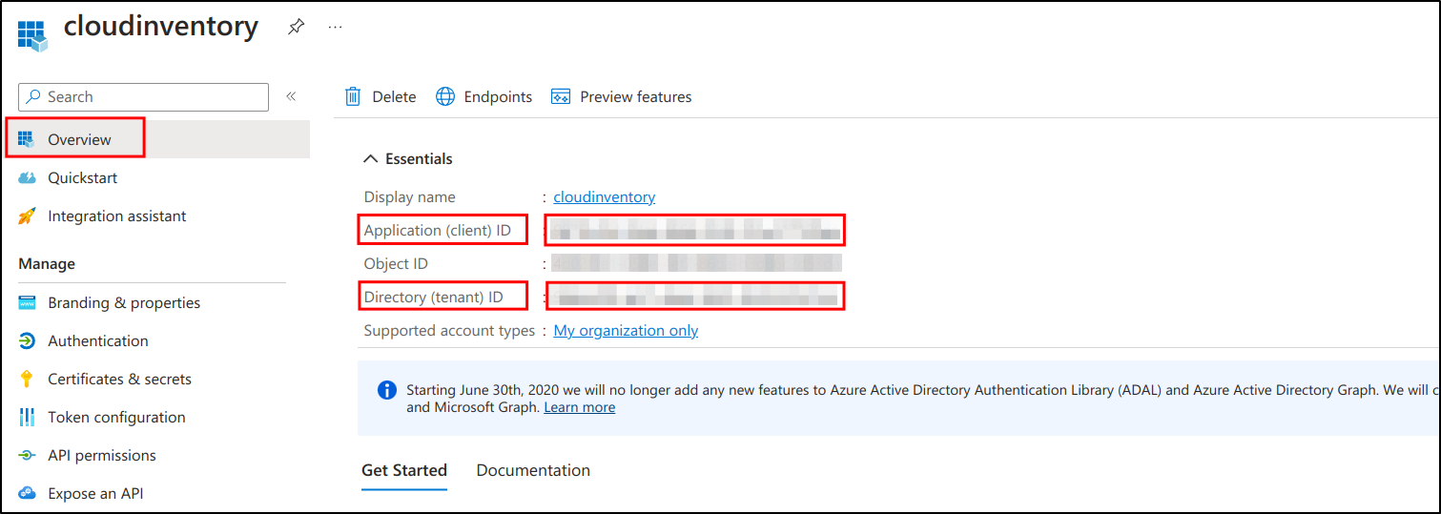Open the ellipsis more options menu

point(335,28)
